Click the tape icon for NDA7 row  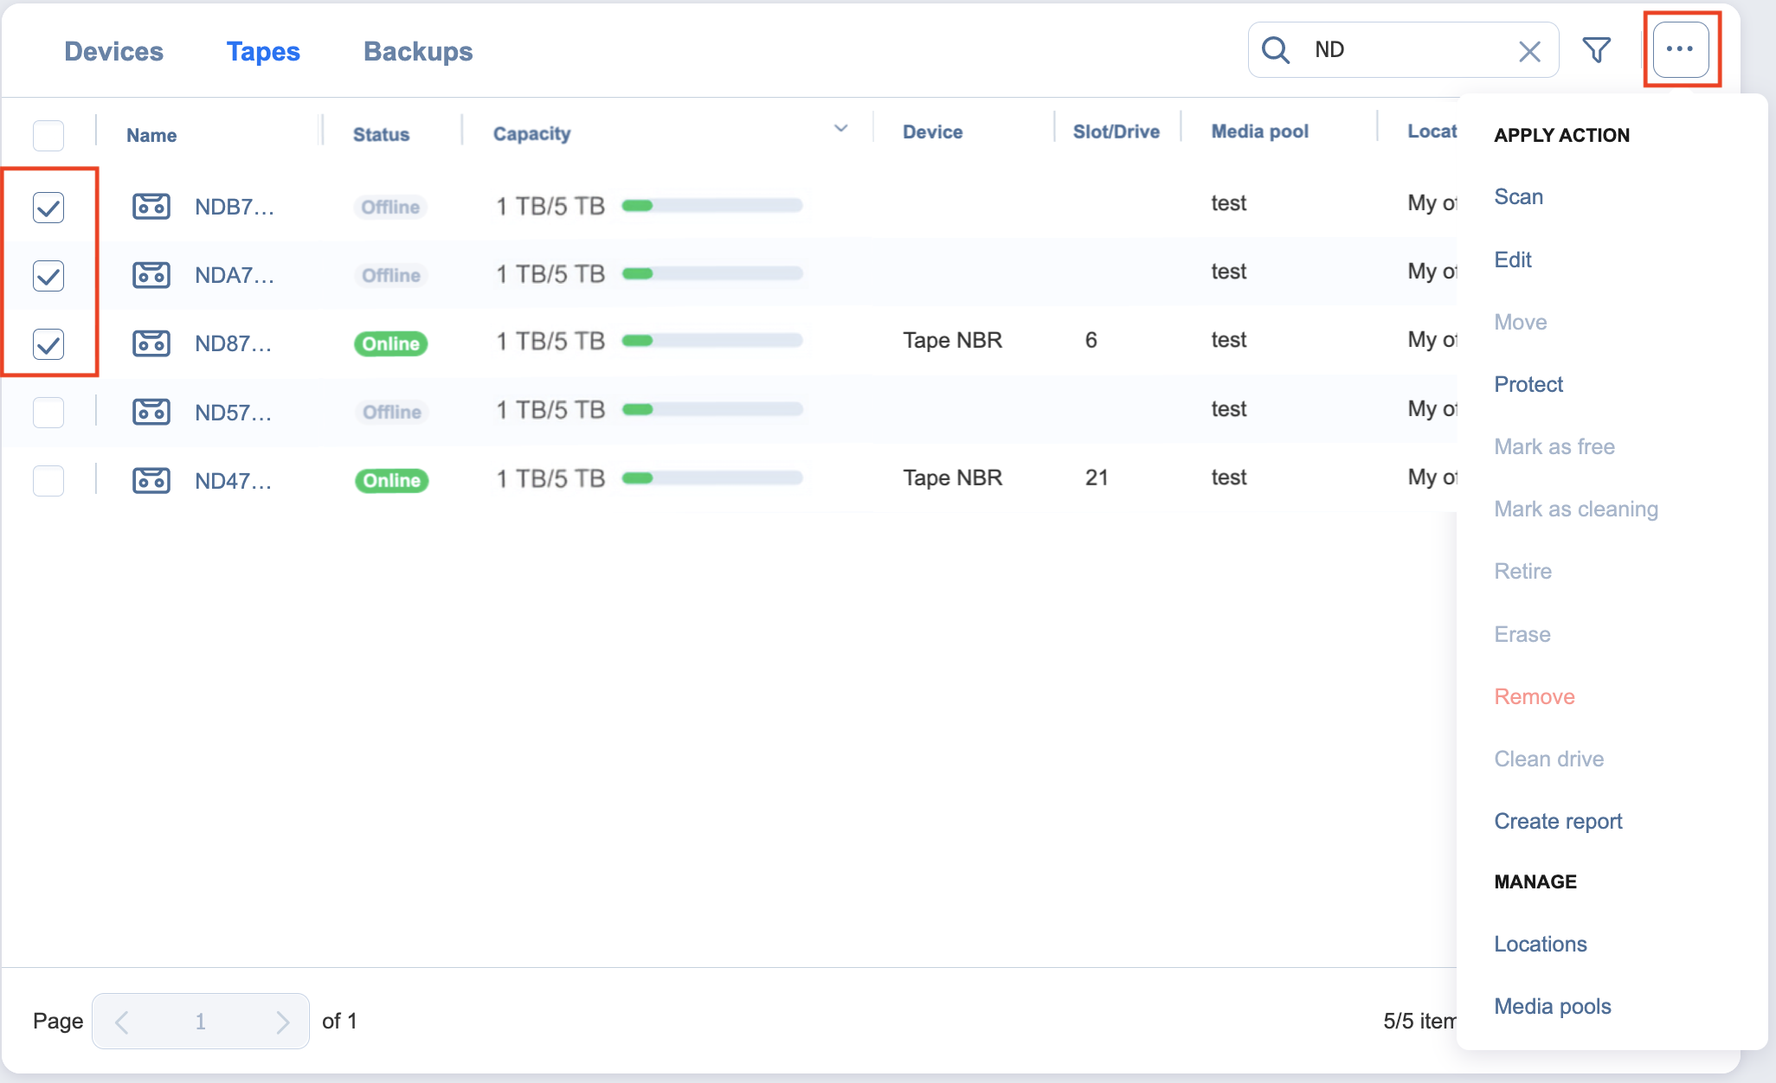click(151, 275)
